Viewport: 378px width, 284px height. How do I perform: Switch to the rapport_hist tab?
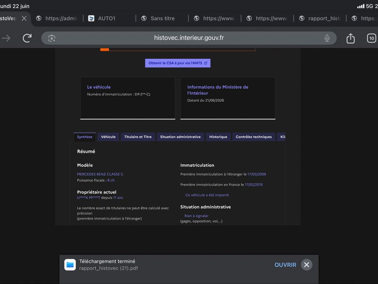point(320,18)
